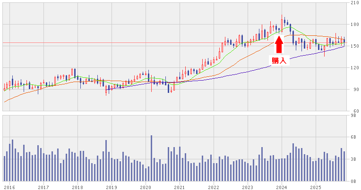361x190 pixels.
Task: Click the 60 price axis label
Action: [x=355, y=111]
